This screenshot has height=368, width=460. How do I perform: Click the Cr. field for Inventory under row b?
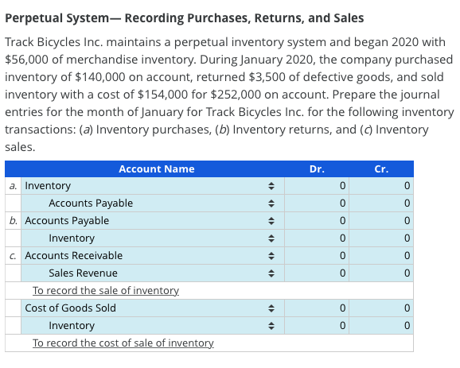point(381,238)
